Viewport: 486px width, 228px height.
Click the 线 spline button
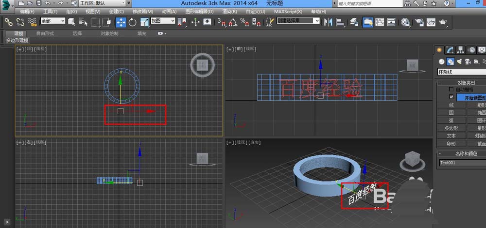[x=451, y=105]
